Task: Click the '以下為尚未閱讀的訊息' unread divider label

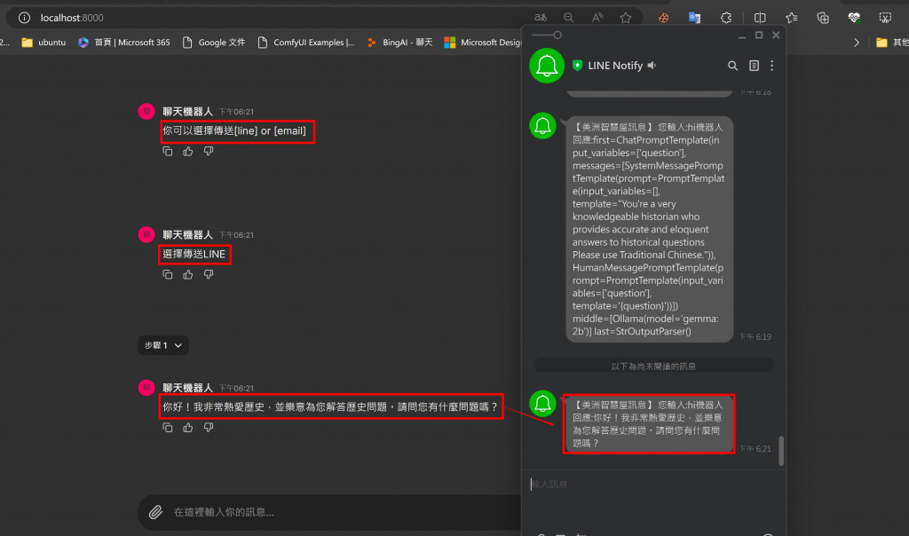Action: 653,367
